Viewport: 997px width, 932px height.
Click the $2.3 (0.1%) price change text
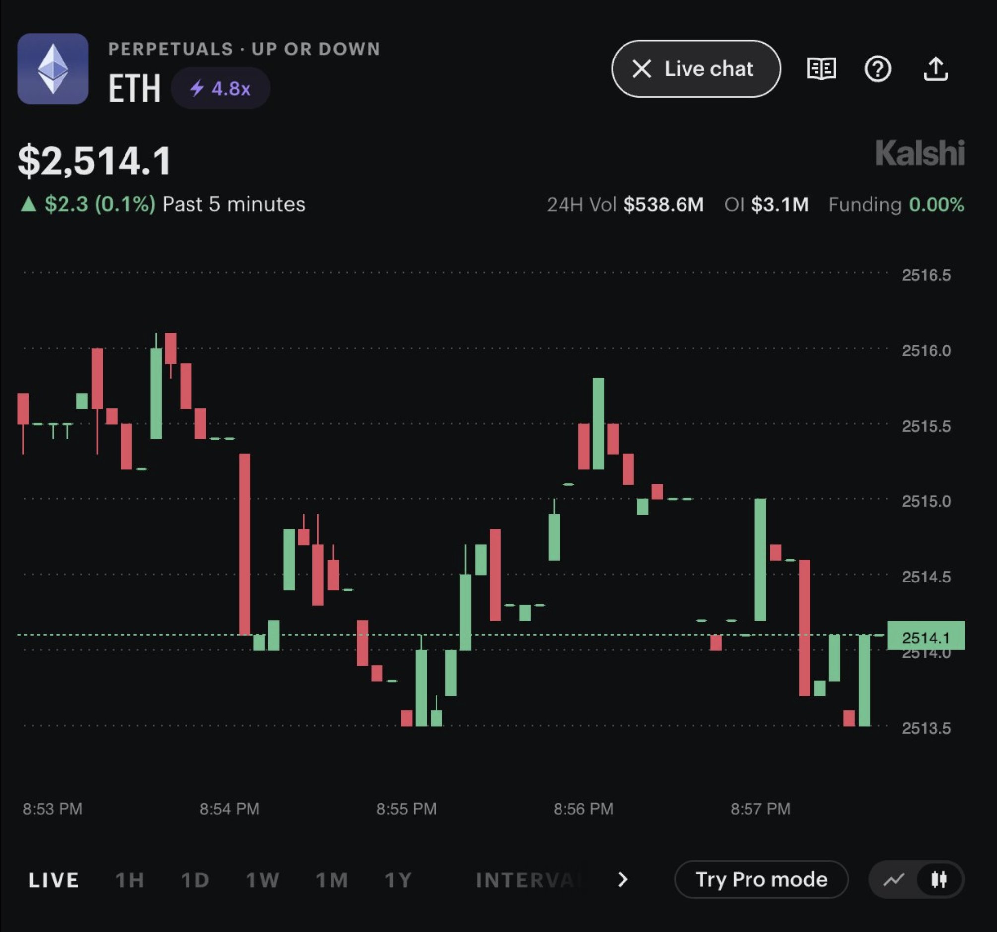[100, 204]
